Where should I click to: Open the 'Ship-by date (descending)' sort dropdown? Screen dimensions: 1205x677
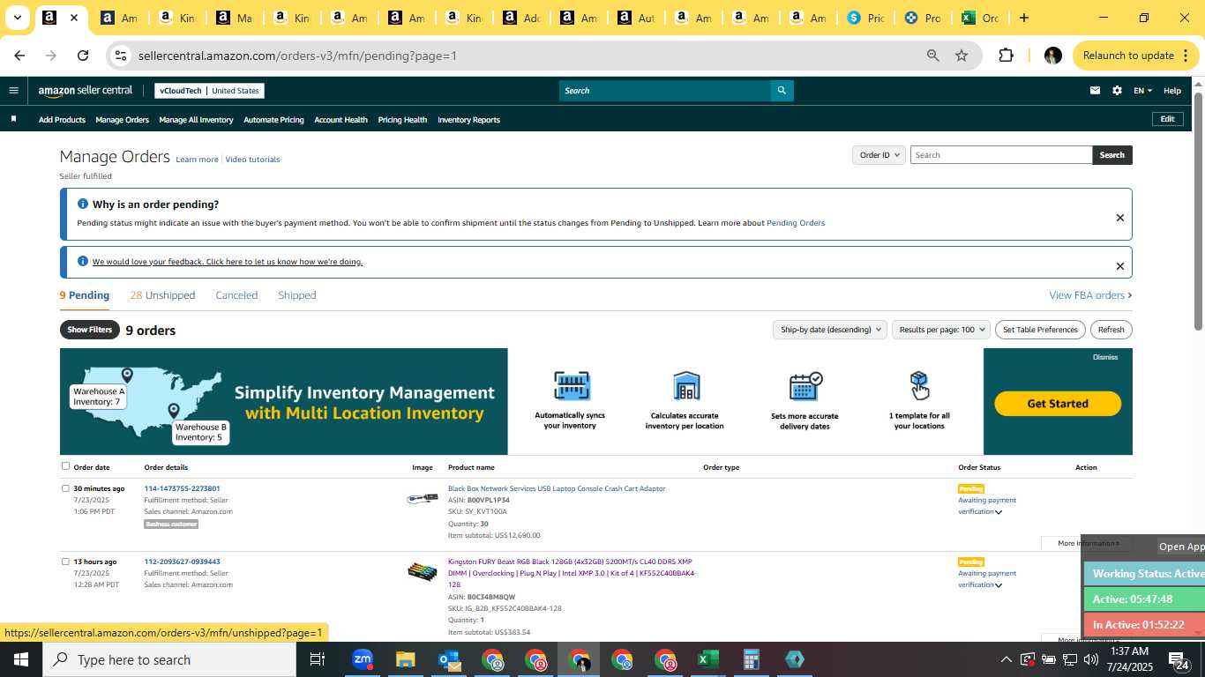pyautogui.click(x=829, y=330)
